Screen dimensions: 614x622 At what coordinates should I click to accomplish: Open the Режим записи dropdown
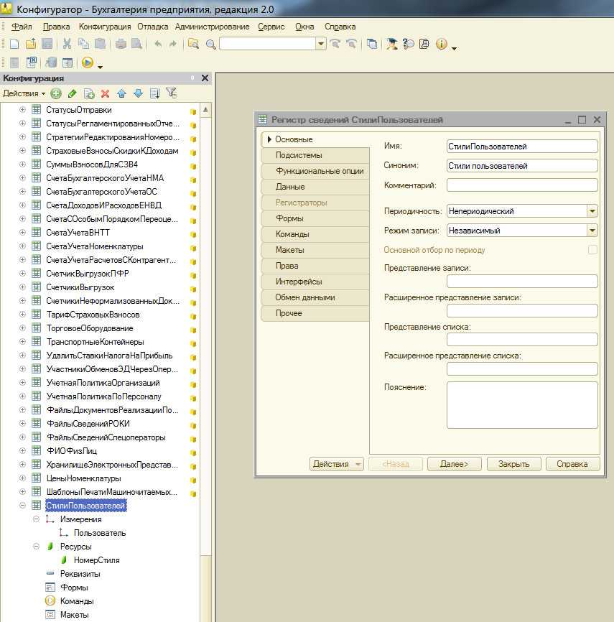click(592, 231)
